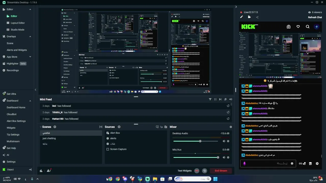Show hidden system tray icons

[x=37, y=179]
